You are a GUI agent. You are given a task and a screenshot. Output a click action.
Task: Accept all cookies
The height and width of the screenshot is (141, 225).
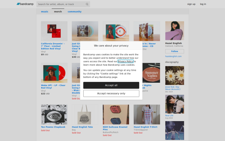click(111, 85)
